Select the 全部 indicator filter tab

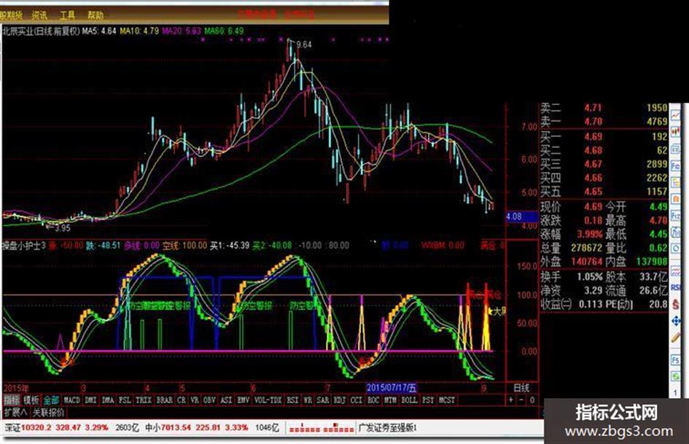pos(51,400)
